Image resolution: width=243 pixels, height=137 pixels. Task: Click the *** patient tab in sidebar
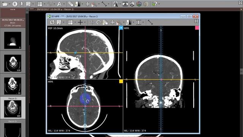(x=13, y=13)
